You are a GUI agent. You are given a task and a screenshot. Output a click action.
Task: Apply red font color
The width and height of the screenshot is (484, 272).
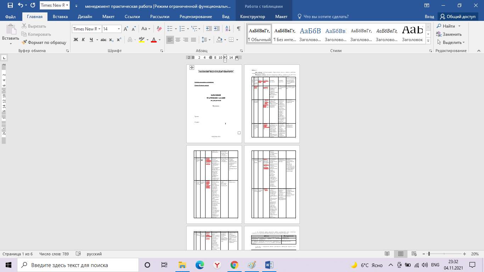coord(154,40)
